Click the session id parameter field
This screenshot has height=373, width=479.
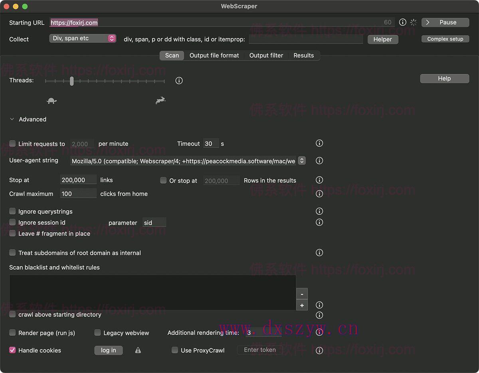(154, 223)
